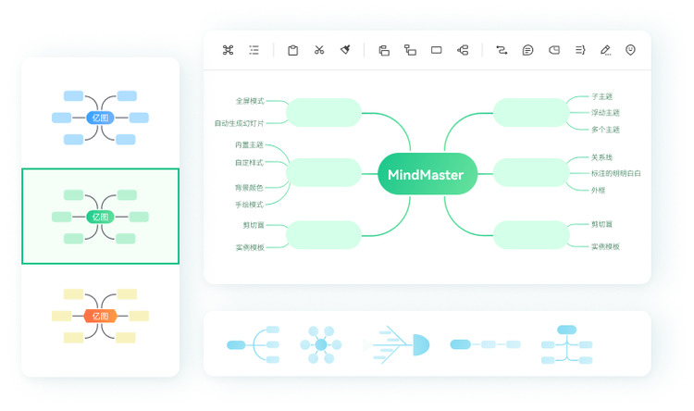Activate the Format Painter brush icon
This screenshot has width=694, height=411.
pyautogui.click(x=345, y=50)
